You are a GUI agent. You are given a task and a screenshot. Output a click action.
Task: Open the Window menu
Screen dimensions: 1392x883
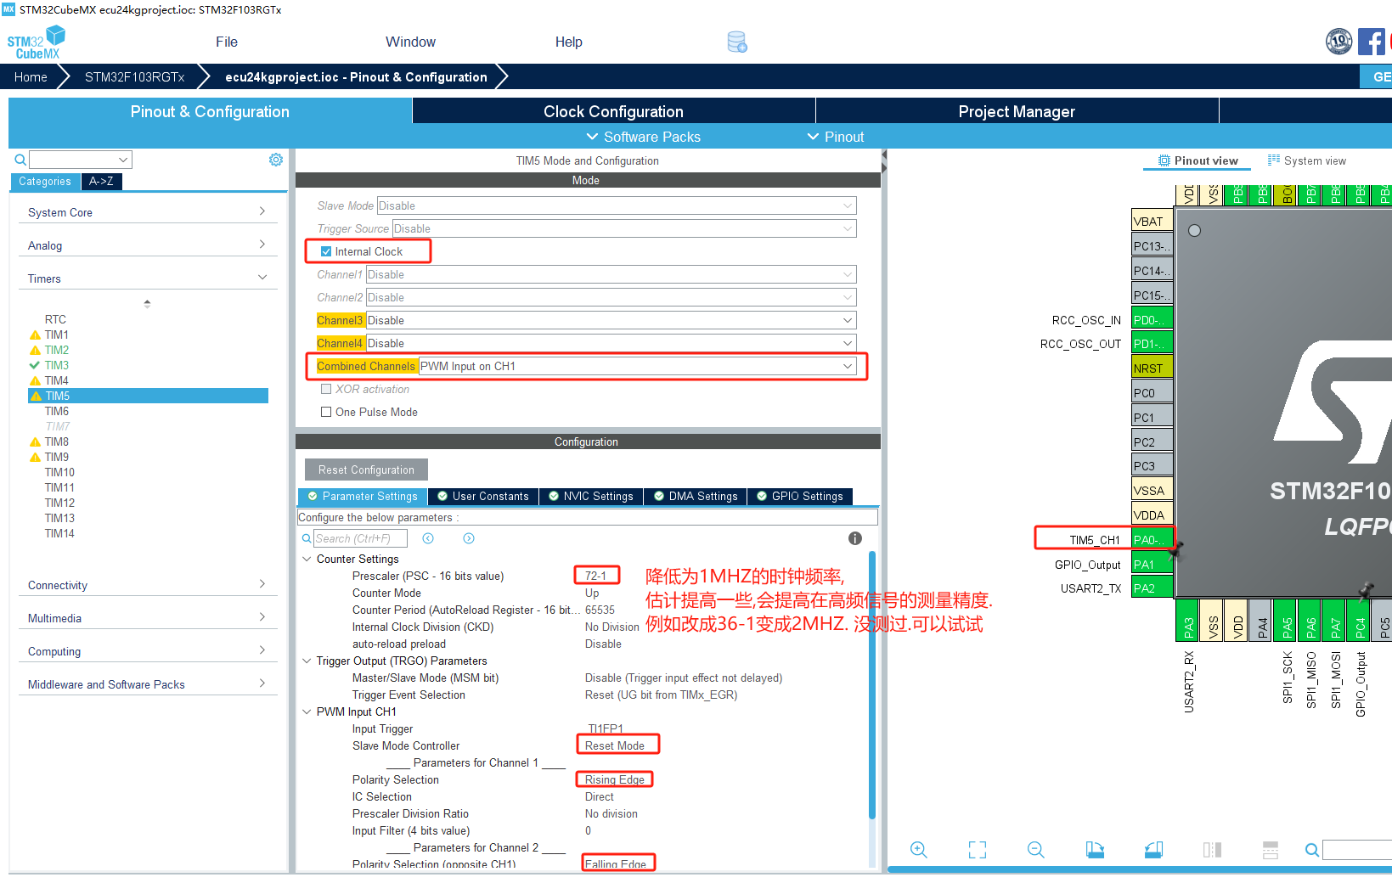410,42
